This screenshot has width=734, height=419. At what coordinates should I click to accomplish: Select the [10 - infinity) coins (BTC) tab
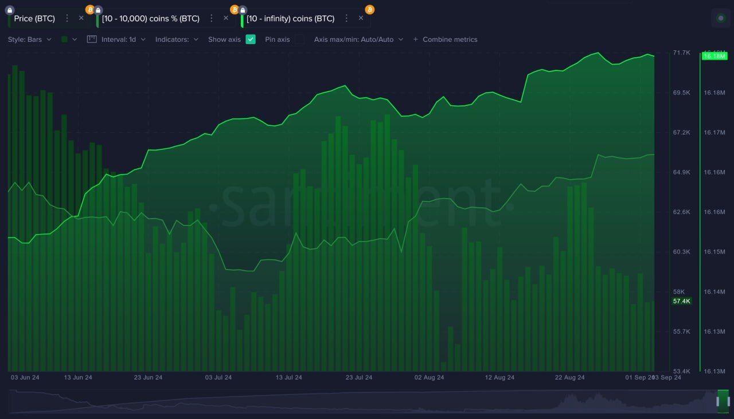pos(291,18)
